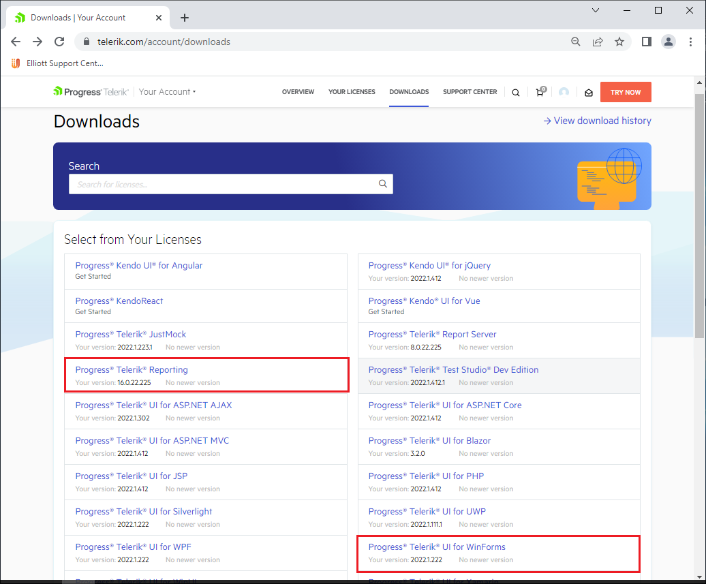Click the zoom magnifier in address bar

coord(575,42)
